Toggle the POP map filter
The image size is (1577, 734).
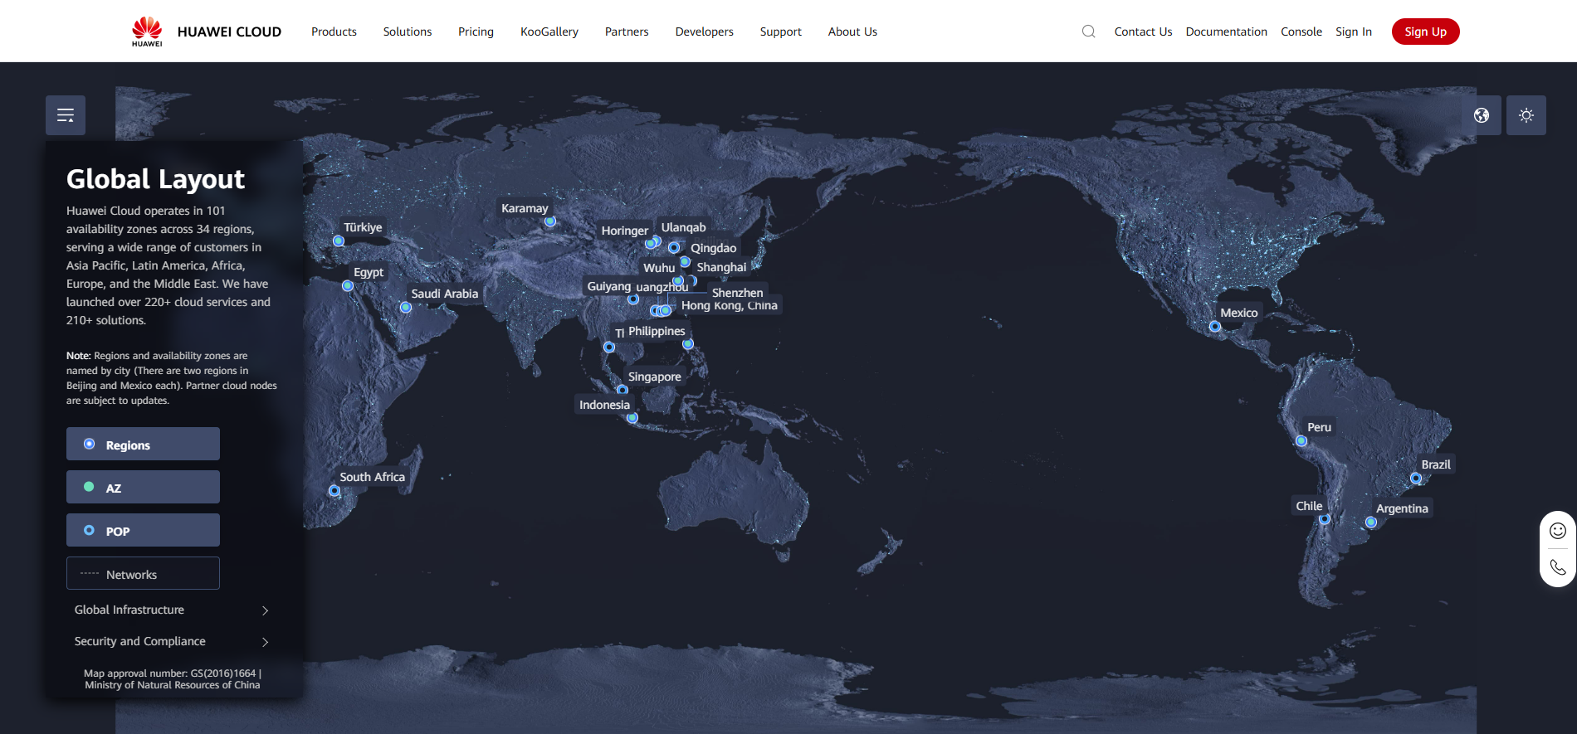tap(143, 530)
